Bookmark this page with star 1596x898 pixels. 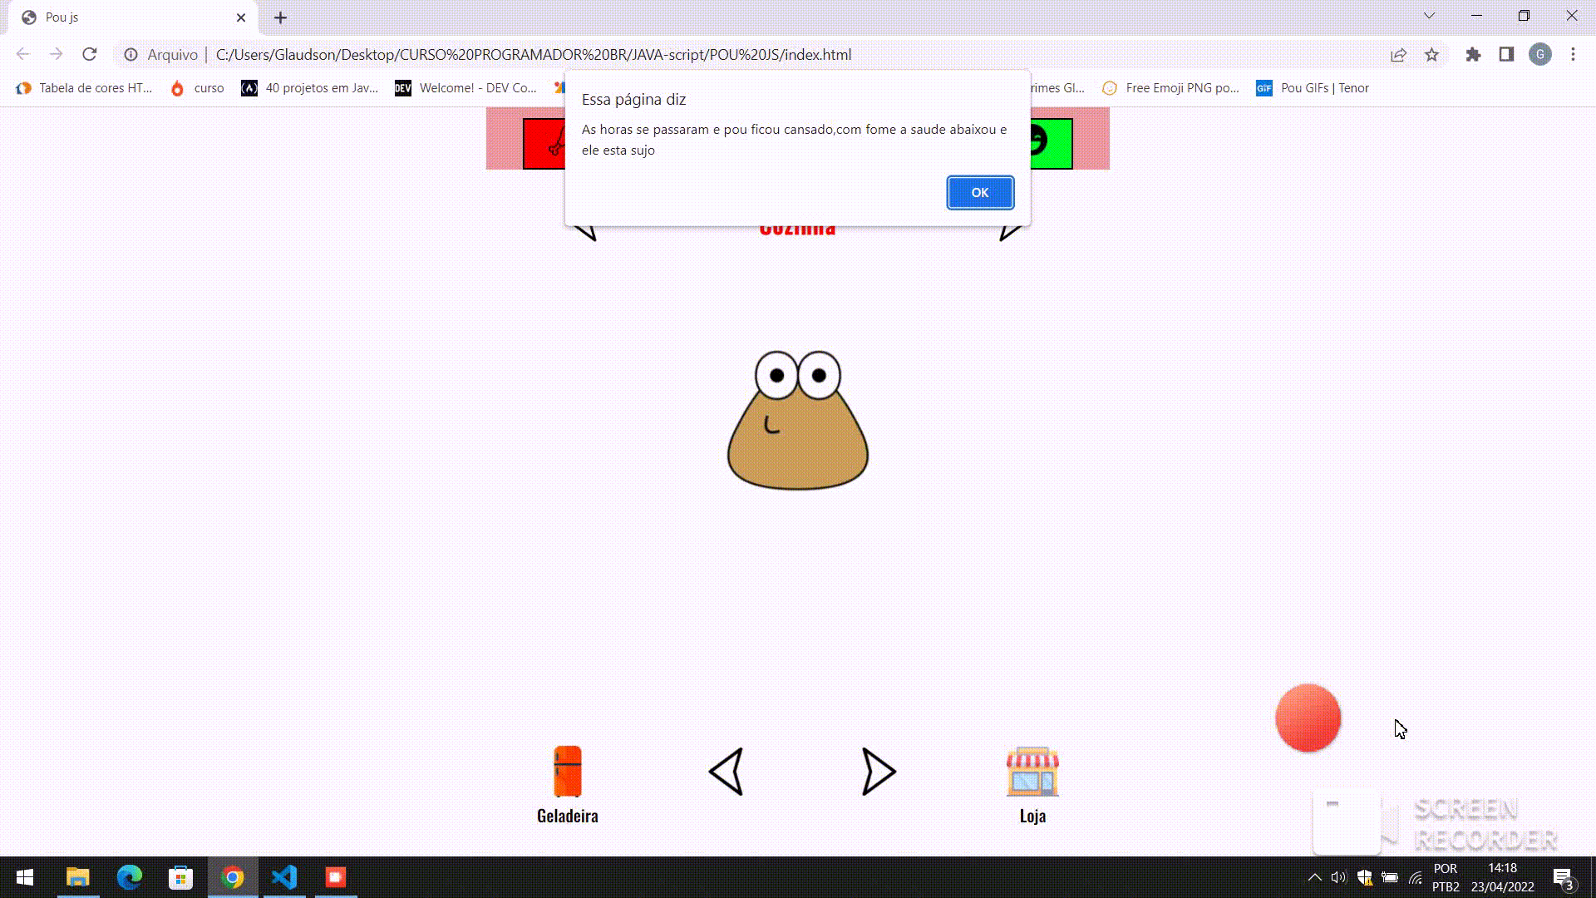pos(1431,55)
